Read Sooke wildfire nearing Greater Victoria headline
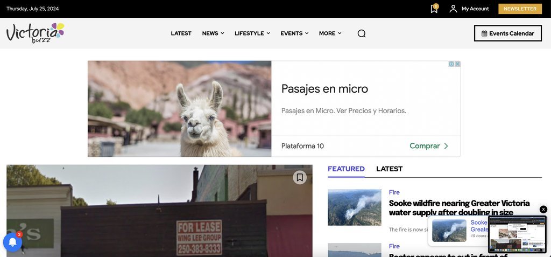The image size is (551, 257). 460,208
